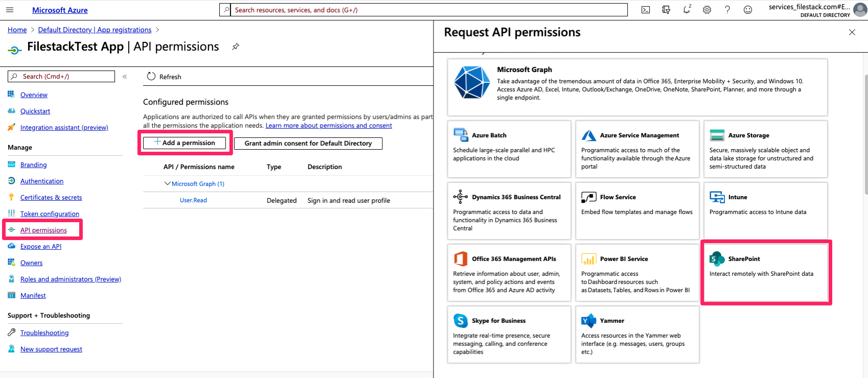868x378 pixels.
Task: Open portal settings gear icon
Action: [707, 10]
